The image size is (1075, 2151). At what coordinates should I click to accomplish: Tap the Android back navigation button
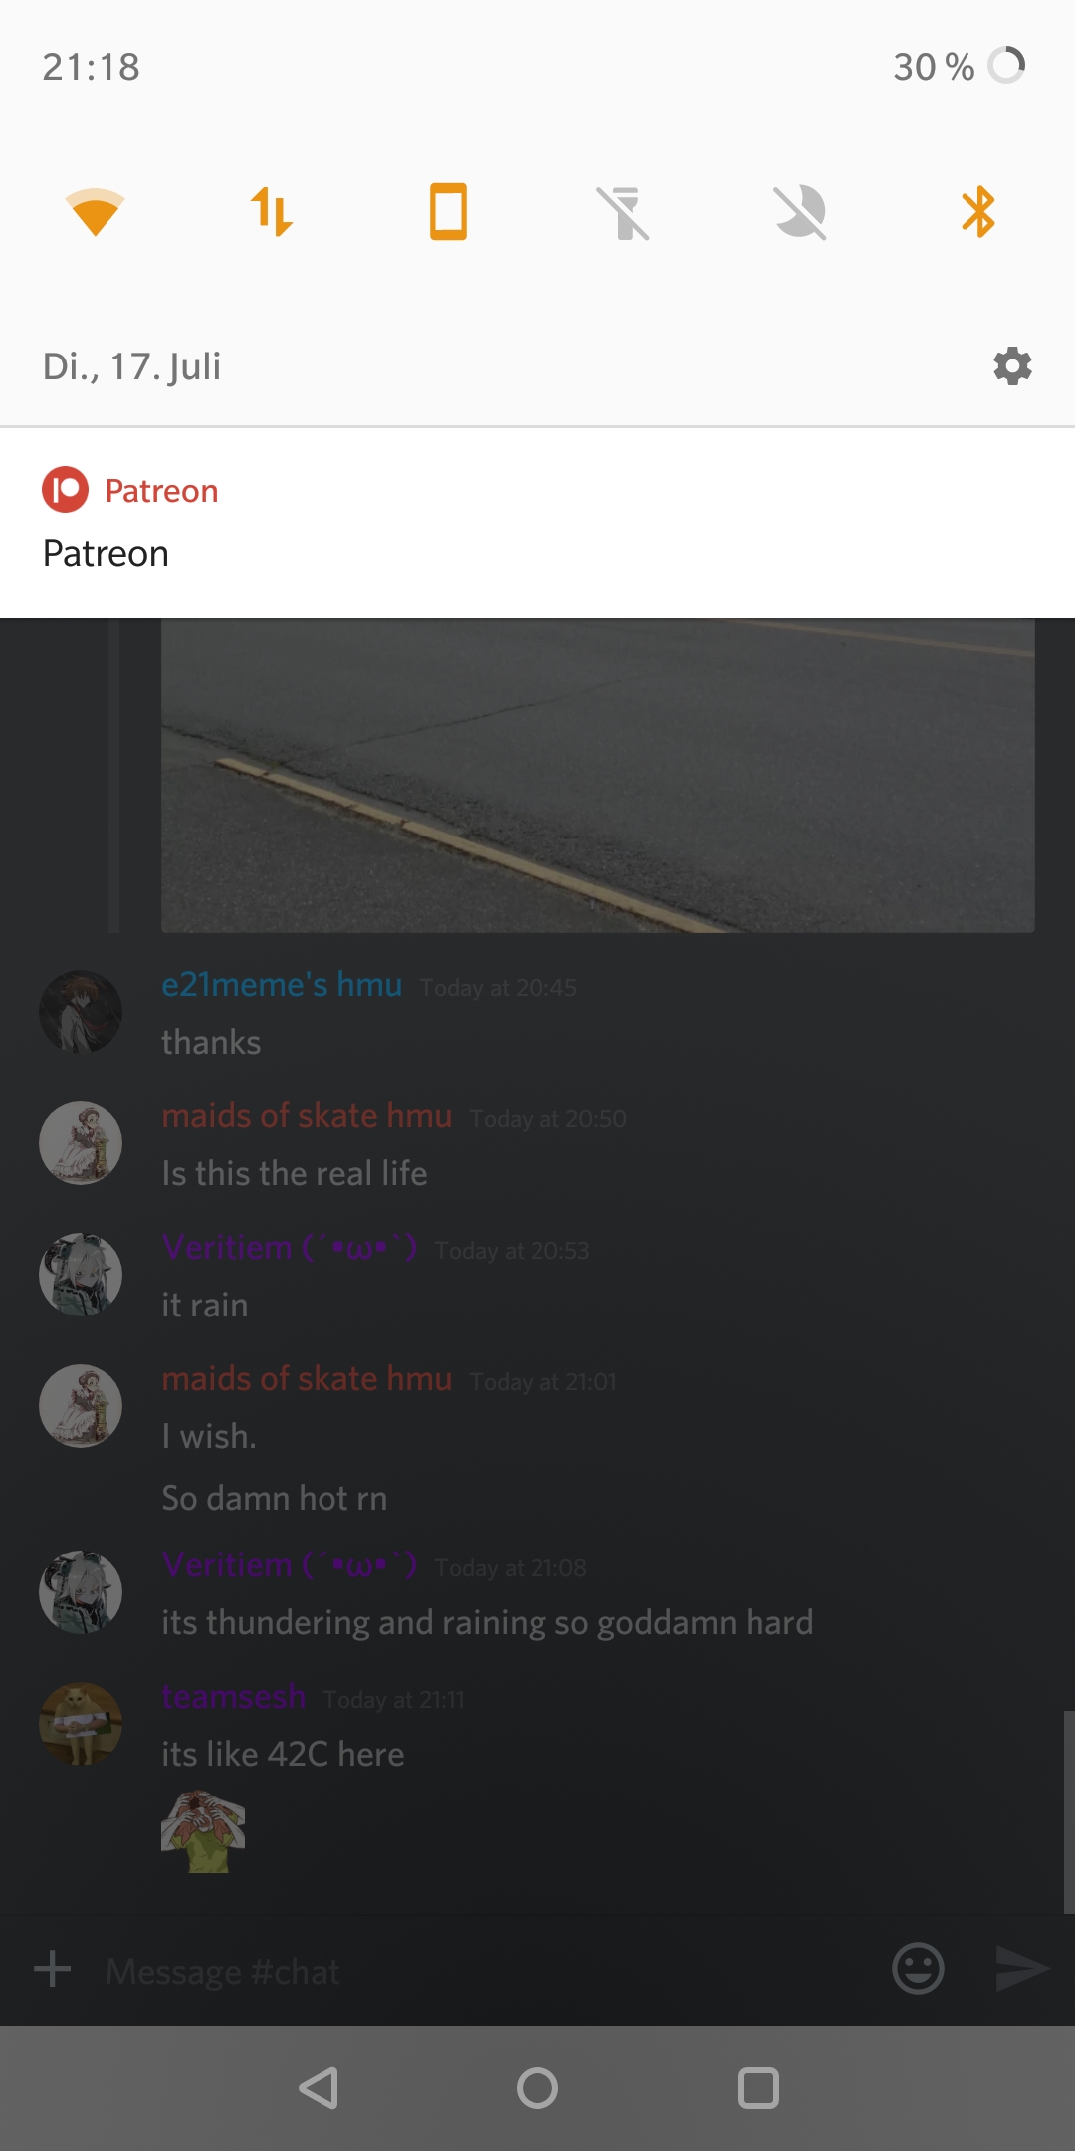320,2088
